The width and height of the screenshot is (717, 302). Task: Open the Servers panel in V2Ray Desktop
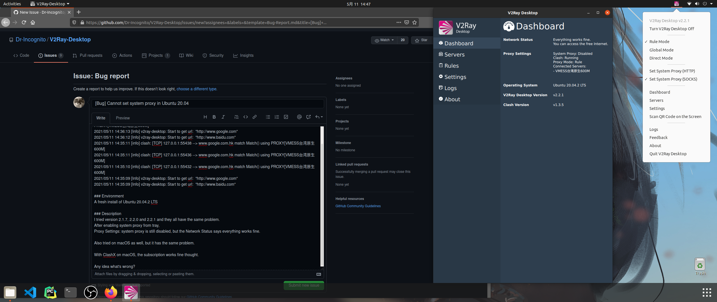point(455,55)
